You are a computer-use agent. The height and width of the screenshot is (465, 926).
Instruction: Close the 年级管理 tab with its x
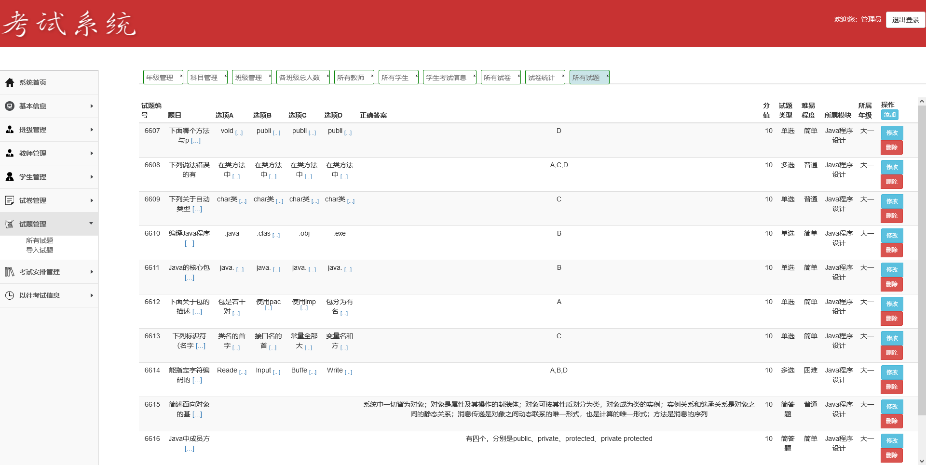pyautogui.click(x=181, y=76)
